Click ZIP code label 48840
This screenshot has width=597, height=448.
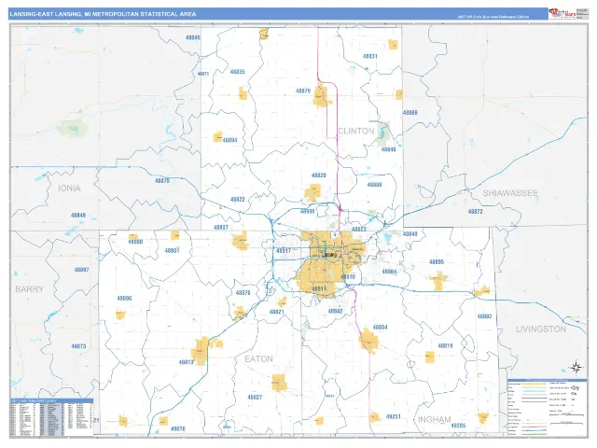[x=410, y=234]
